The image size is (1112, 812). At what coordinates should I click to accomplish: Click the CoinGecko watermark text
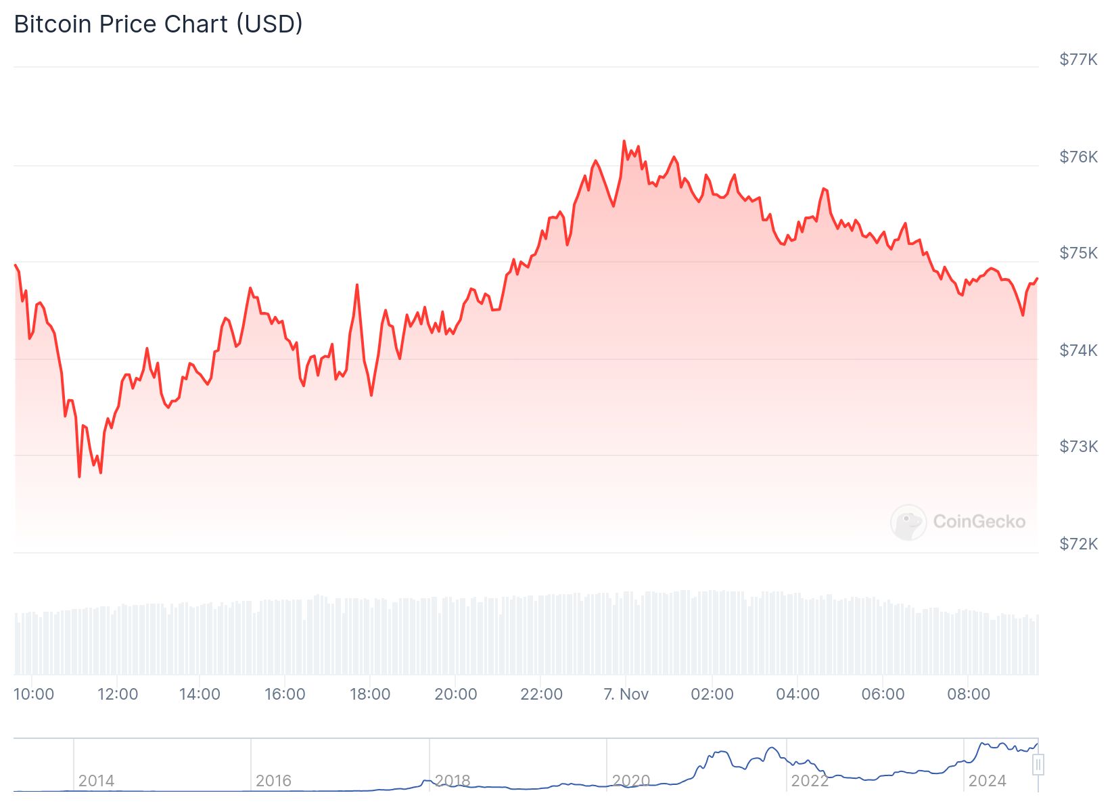tap(979, 522)
